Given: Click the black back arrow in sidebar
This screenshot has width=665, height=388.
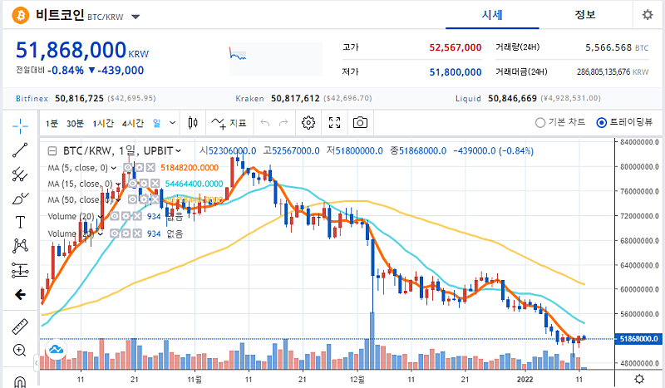Looking at the screenshot, I should (20, 294).
